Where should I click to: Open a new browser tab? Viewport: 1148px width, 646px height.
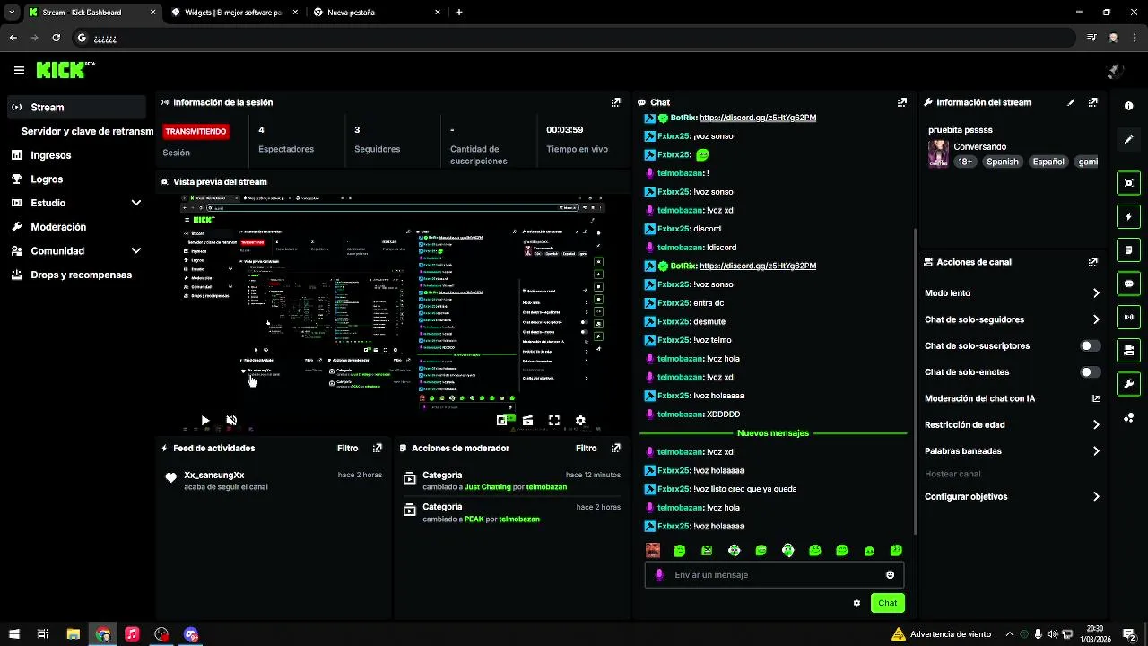[x=459, y=13]
